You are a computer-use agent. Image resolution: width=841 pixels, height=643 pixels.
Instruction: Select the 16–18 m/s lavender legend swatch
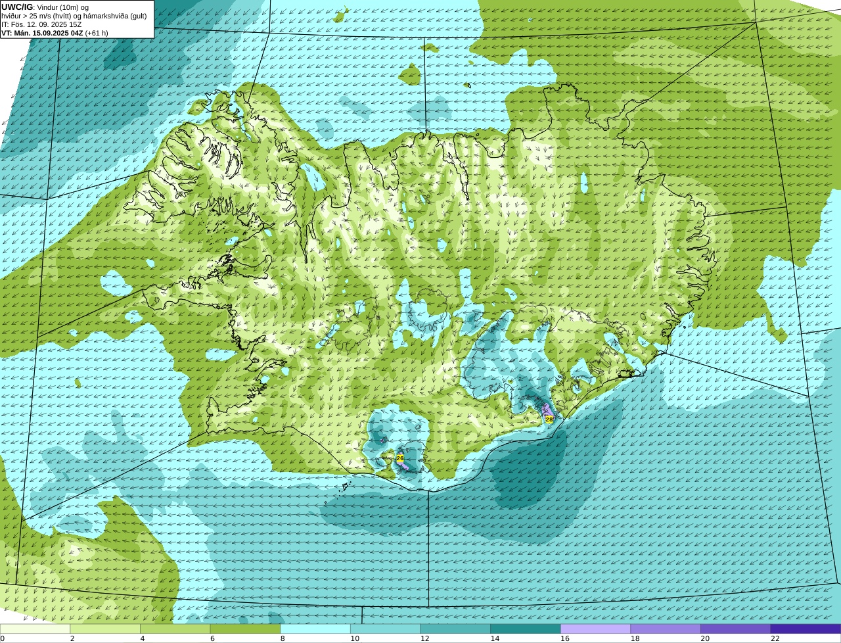tap(595, 629)
